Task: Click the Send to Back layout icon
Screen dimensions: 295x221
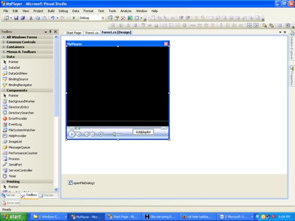Action: [271, 26]
